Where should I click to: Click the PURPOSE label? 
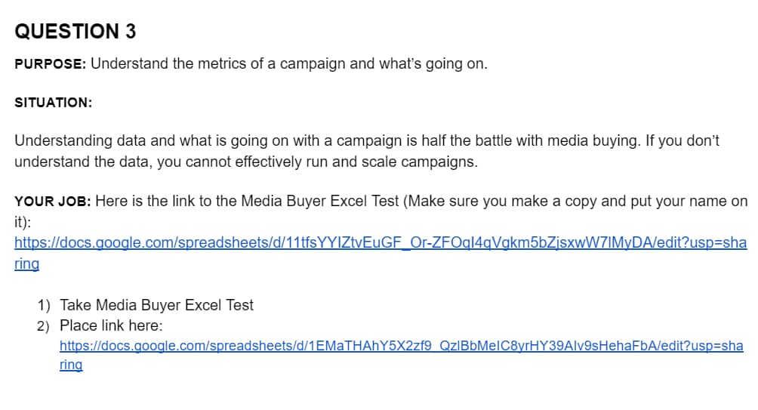(51, 64)
